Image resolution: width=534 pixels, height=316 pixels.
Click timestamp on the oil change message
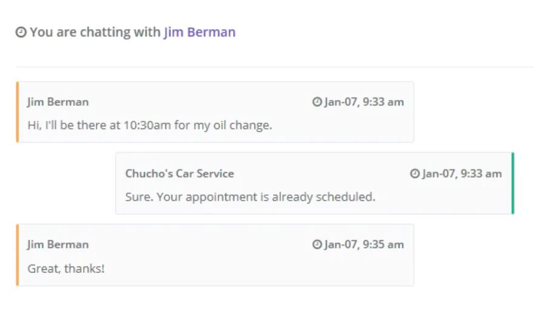tap(364, 102)
